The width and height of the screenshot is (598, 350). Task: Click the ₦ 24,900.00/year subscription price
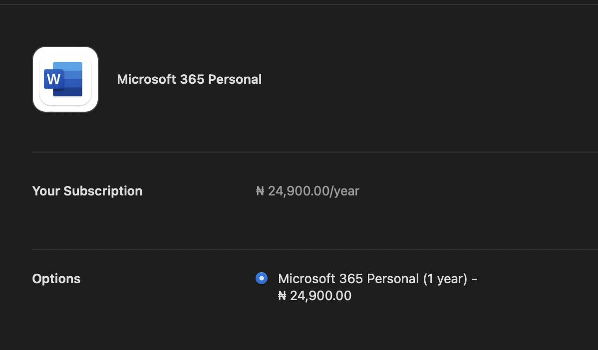click(307, 191)
